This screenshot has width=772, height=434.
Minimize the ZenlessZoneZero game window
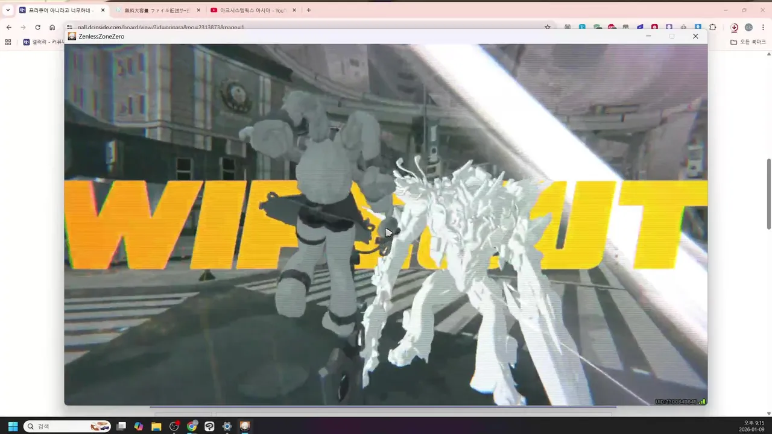coord(648,36)
